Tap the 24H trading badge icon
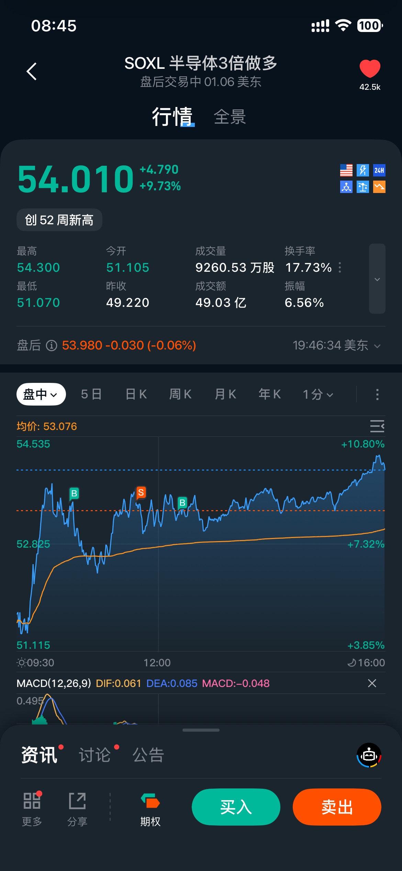The height and width of the screenshot is (871, 402). (x=379, y=170)
